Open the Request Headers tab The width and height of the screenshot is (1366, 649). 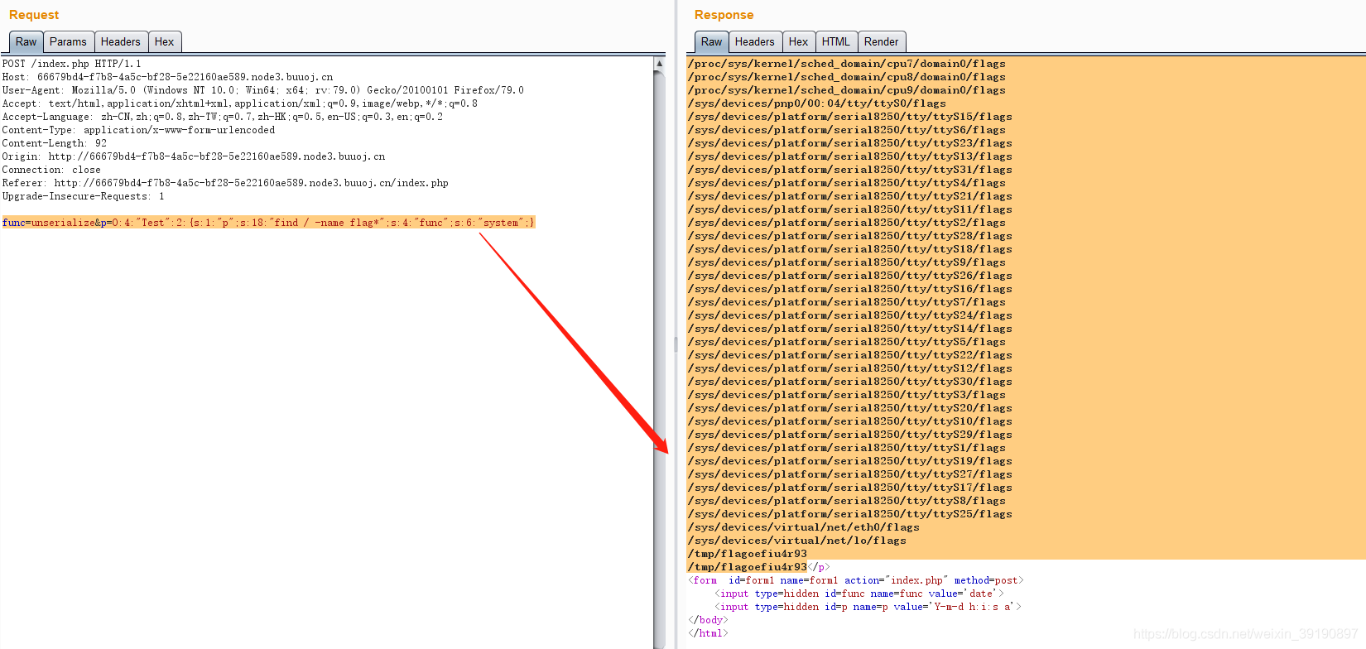coord(121,42)
